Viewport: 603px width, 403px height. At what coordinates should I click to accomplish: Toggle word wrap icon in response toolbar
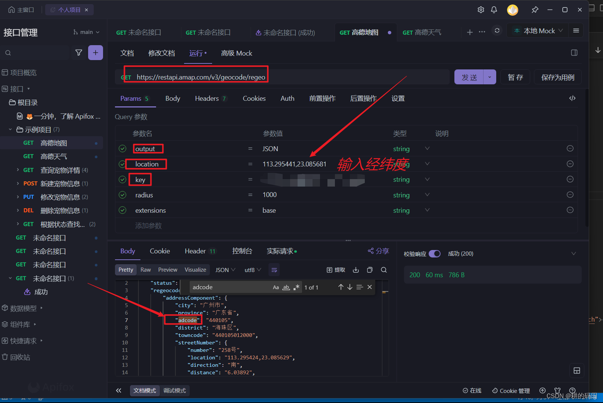(274, 270)
